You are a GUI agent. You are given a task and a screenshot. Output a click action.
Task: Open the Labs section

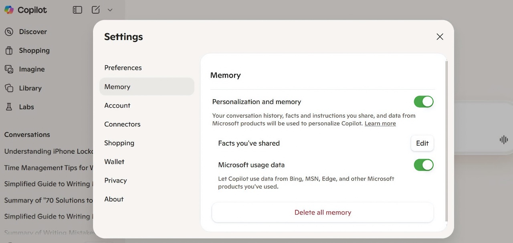click(26, 106)
